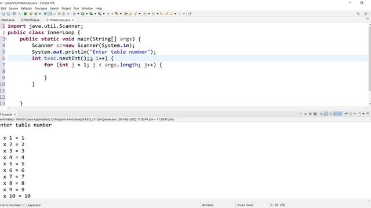
Task: Open the Run button dropdown arrow
Action: coord(86,14)
